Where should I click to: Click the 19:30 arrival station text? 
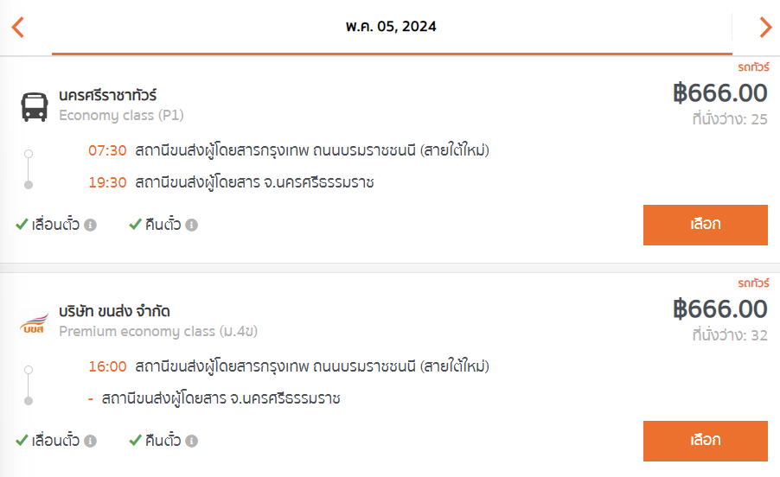[255, 182]
